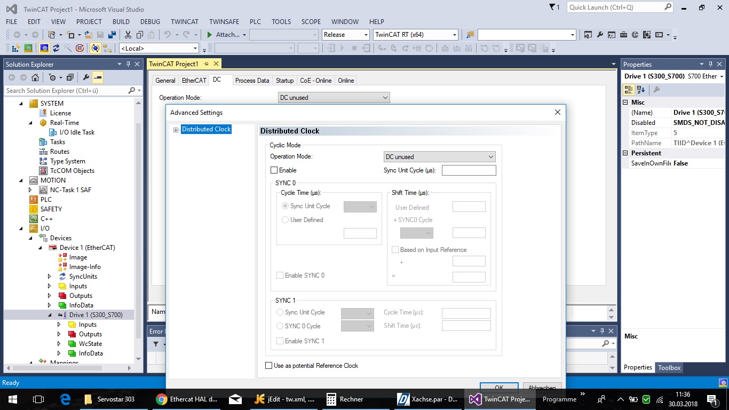Click the Show Sub Items icon
This screenshot has width=729, height=410.
click(x=107, y=48)
